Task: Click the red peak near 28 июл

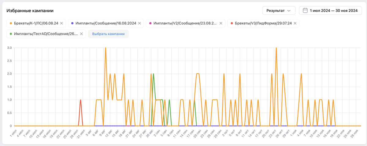Action: coord(80,100)
